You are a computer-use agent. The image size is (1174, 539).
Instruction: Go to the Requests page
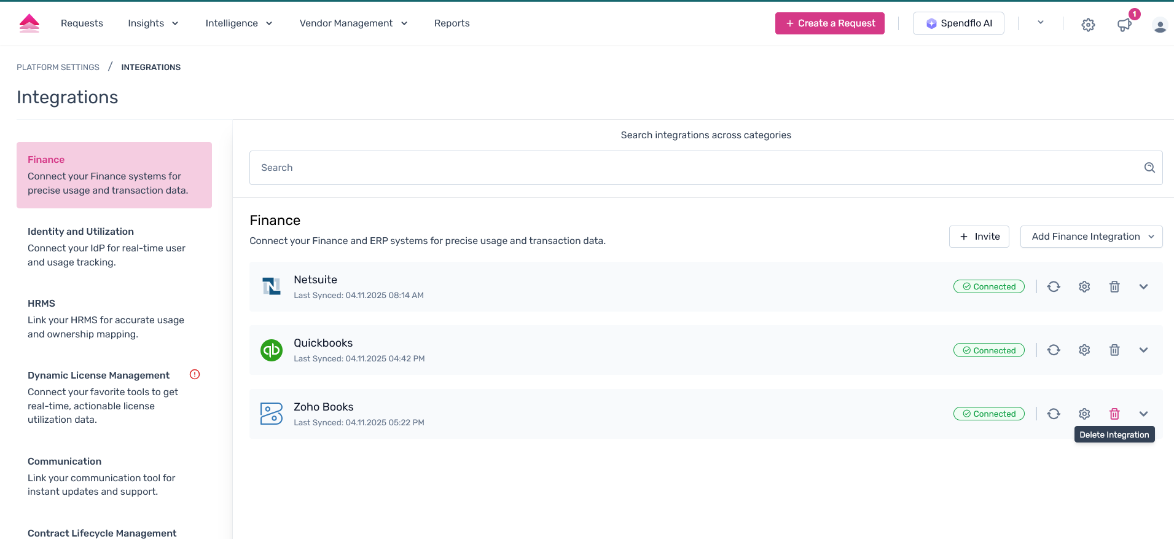point(82,23)
